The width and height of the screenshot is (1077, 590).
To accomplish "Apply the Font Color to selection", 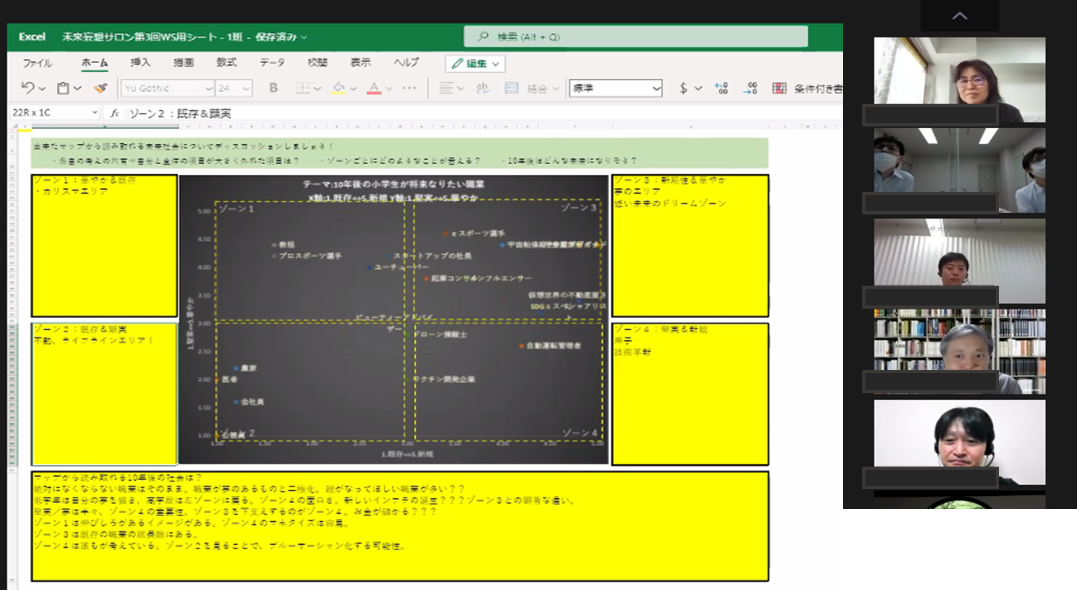I will pyautogui.click(x=375, y=88).
